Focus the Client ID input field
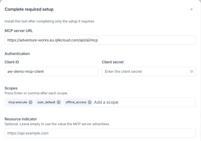The width and height of the screenshot is (201, 141). pos(52,71)
